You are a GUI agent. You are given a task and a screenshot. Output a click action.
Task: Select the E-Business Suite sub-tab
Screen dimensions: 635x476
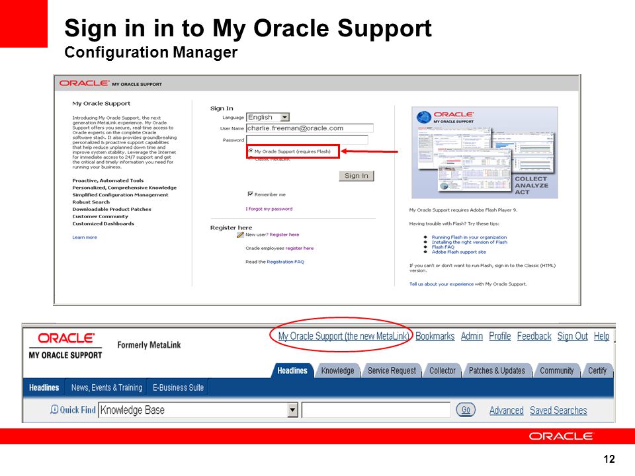tap(178, 388)
